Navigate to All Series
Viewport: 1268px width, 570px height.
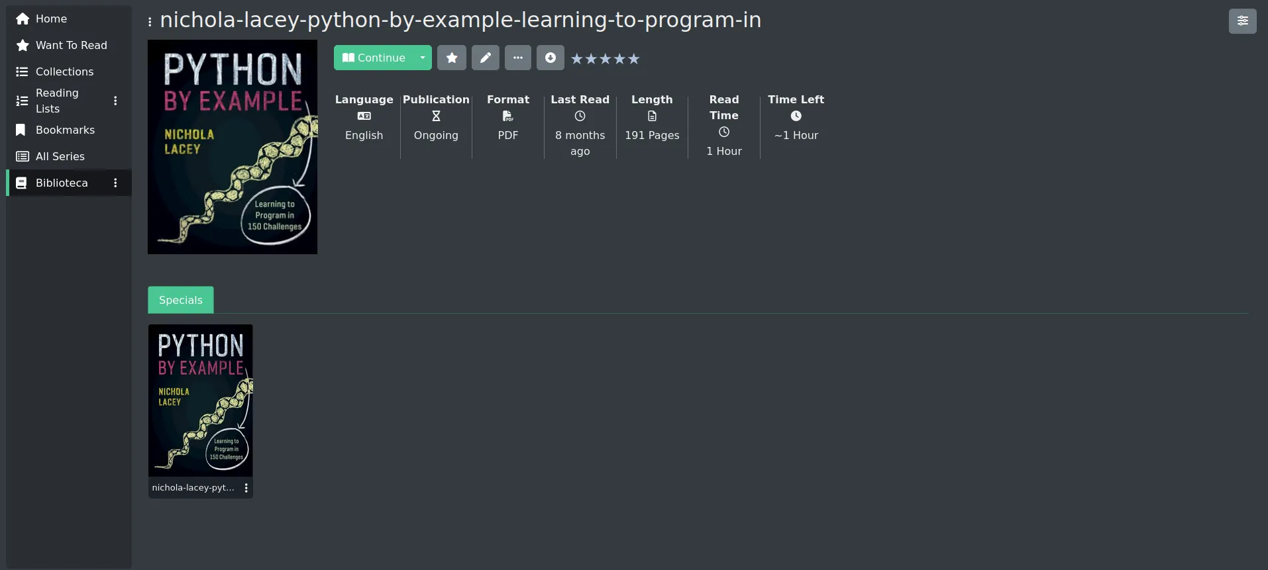(60, 156)
